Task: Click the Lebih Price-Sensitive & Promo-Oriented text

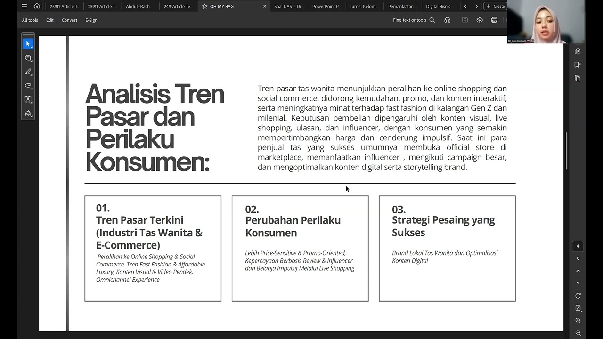Action: [x=300, y=261]
